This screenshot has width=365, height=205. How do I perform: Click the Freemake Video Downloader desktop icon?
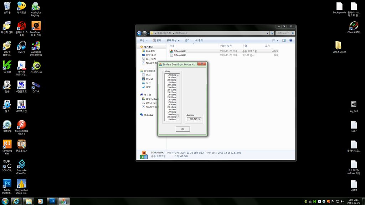coord(21,167)
